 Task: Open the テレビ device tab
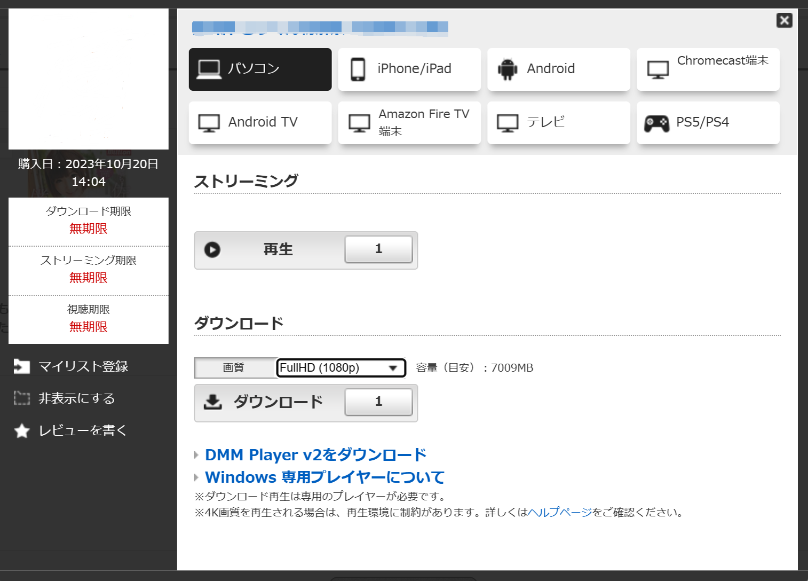click(559, 123)
